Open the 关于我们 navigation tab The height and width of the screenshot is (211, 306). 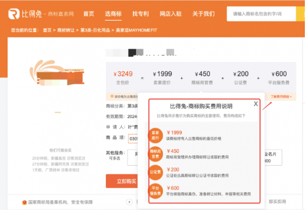pos(204,14)
